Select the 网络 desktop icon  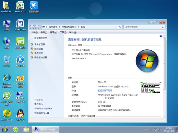pyautogui.click(x=7, y=43)
